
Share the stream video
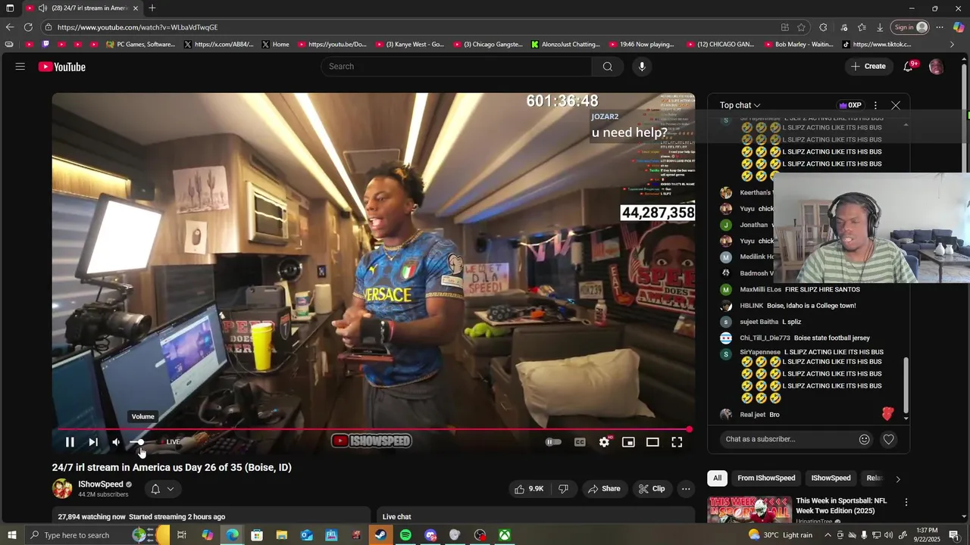click(x=604, y=489)
